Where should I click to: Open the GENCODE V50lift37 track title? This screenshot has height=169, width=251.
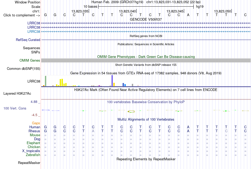(146, 19)
